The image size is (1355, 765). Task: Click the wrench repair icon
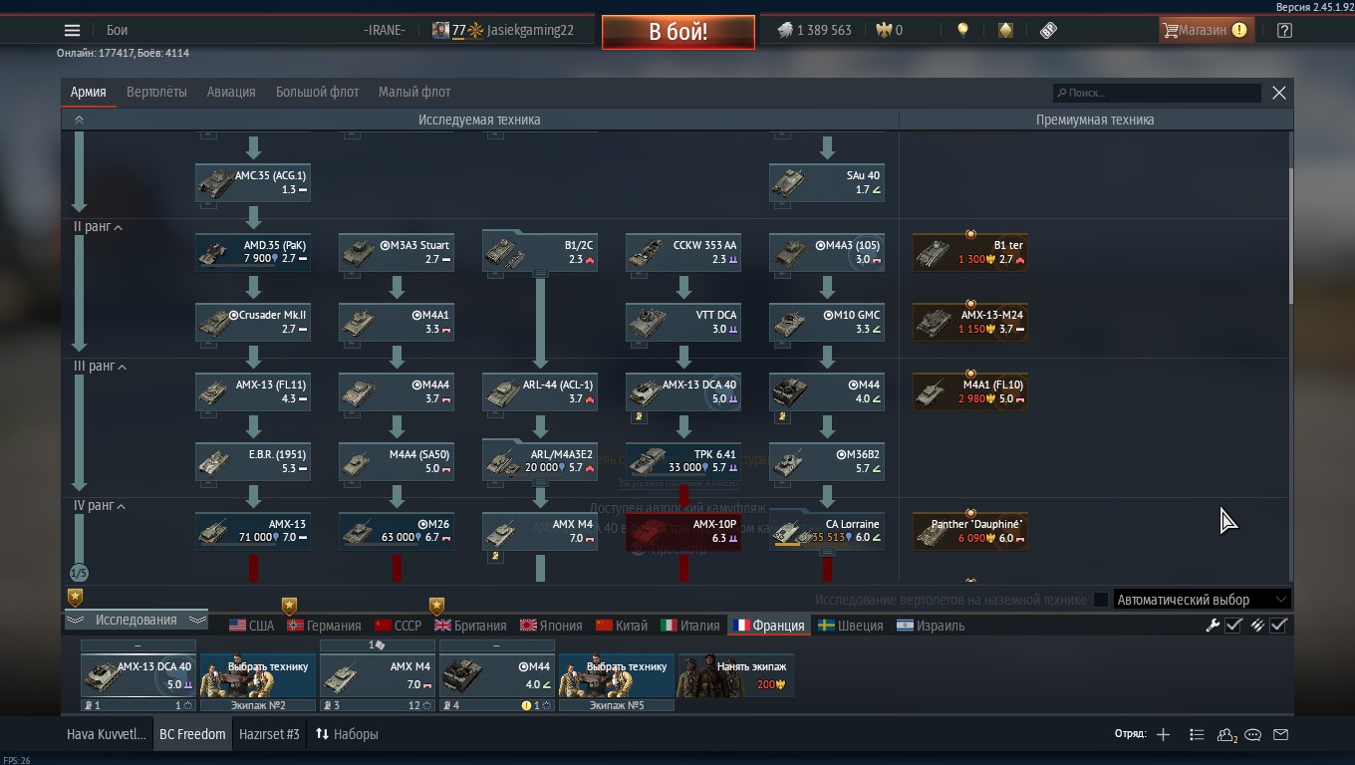pos(1213,626)
